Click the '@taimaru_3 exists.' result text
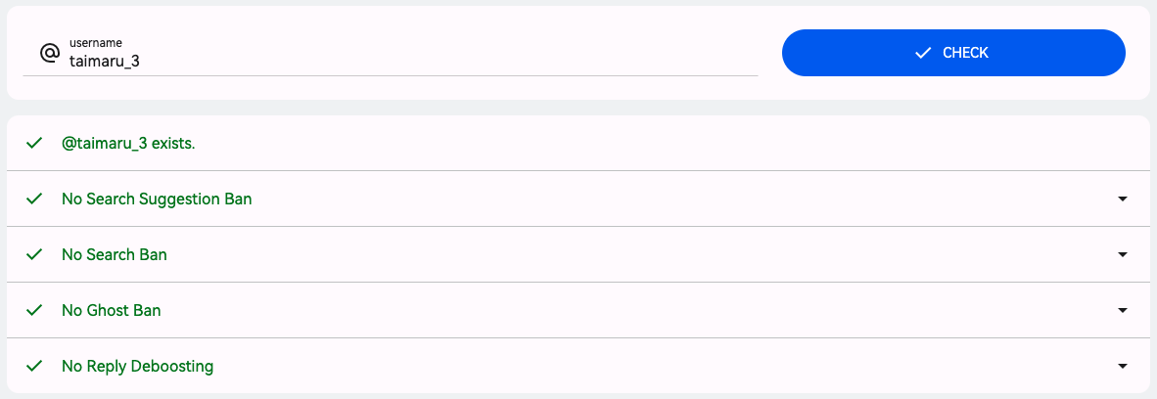 [129, 143]
